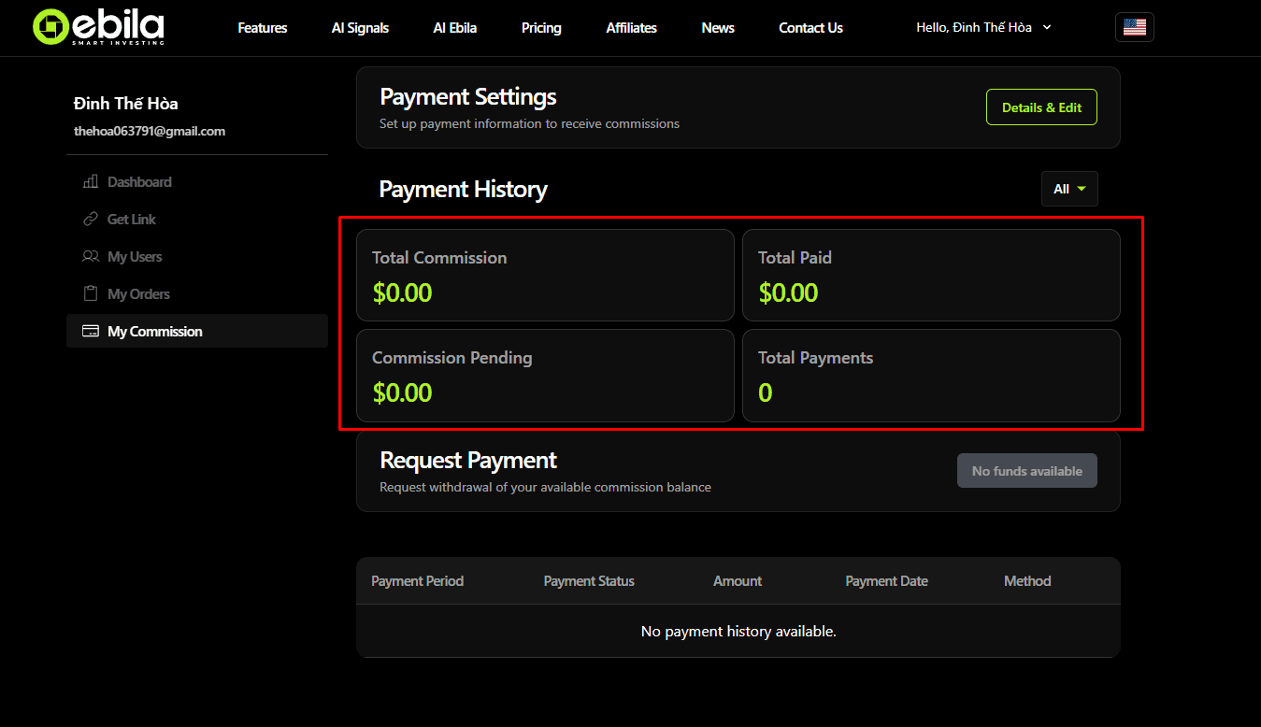Click the Details & Edit button

[x=1041, y=107]
